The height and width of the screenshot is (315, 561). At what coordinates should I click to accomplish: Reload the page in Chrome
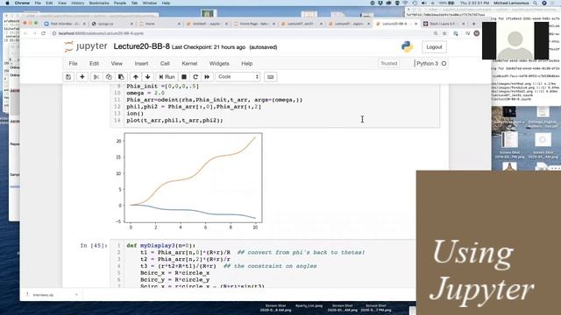[x=43, y=33]
